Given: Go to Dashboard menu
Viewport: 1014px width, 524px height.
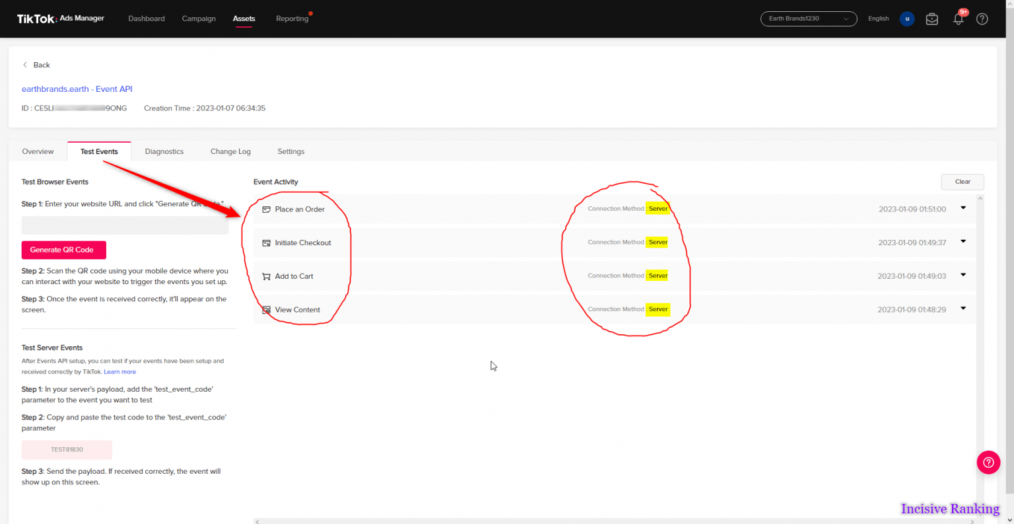Looking at the screenshot, I should coord(147,19).
